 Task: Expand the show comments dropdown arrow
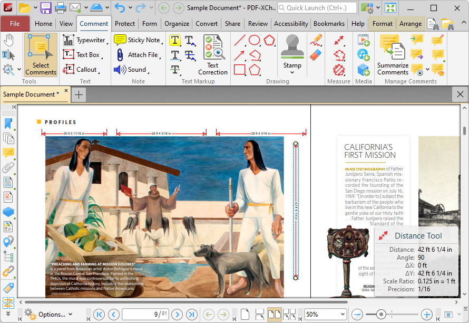[428, 69]
